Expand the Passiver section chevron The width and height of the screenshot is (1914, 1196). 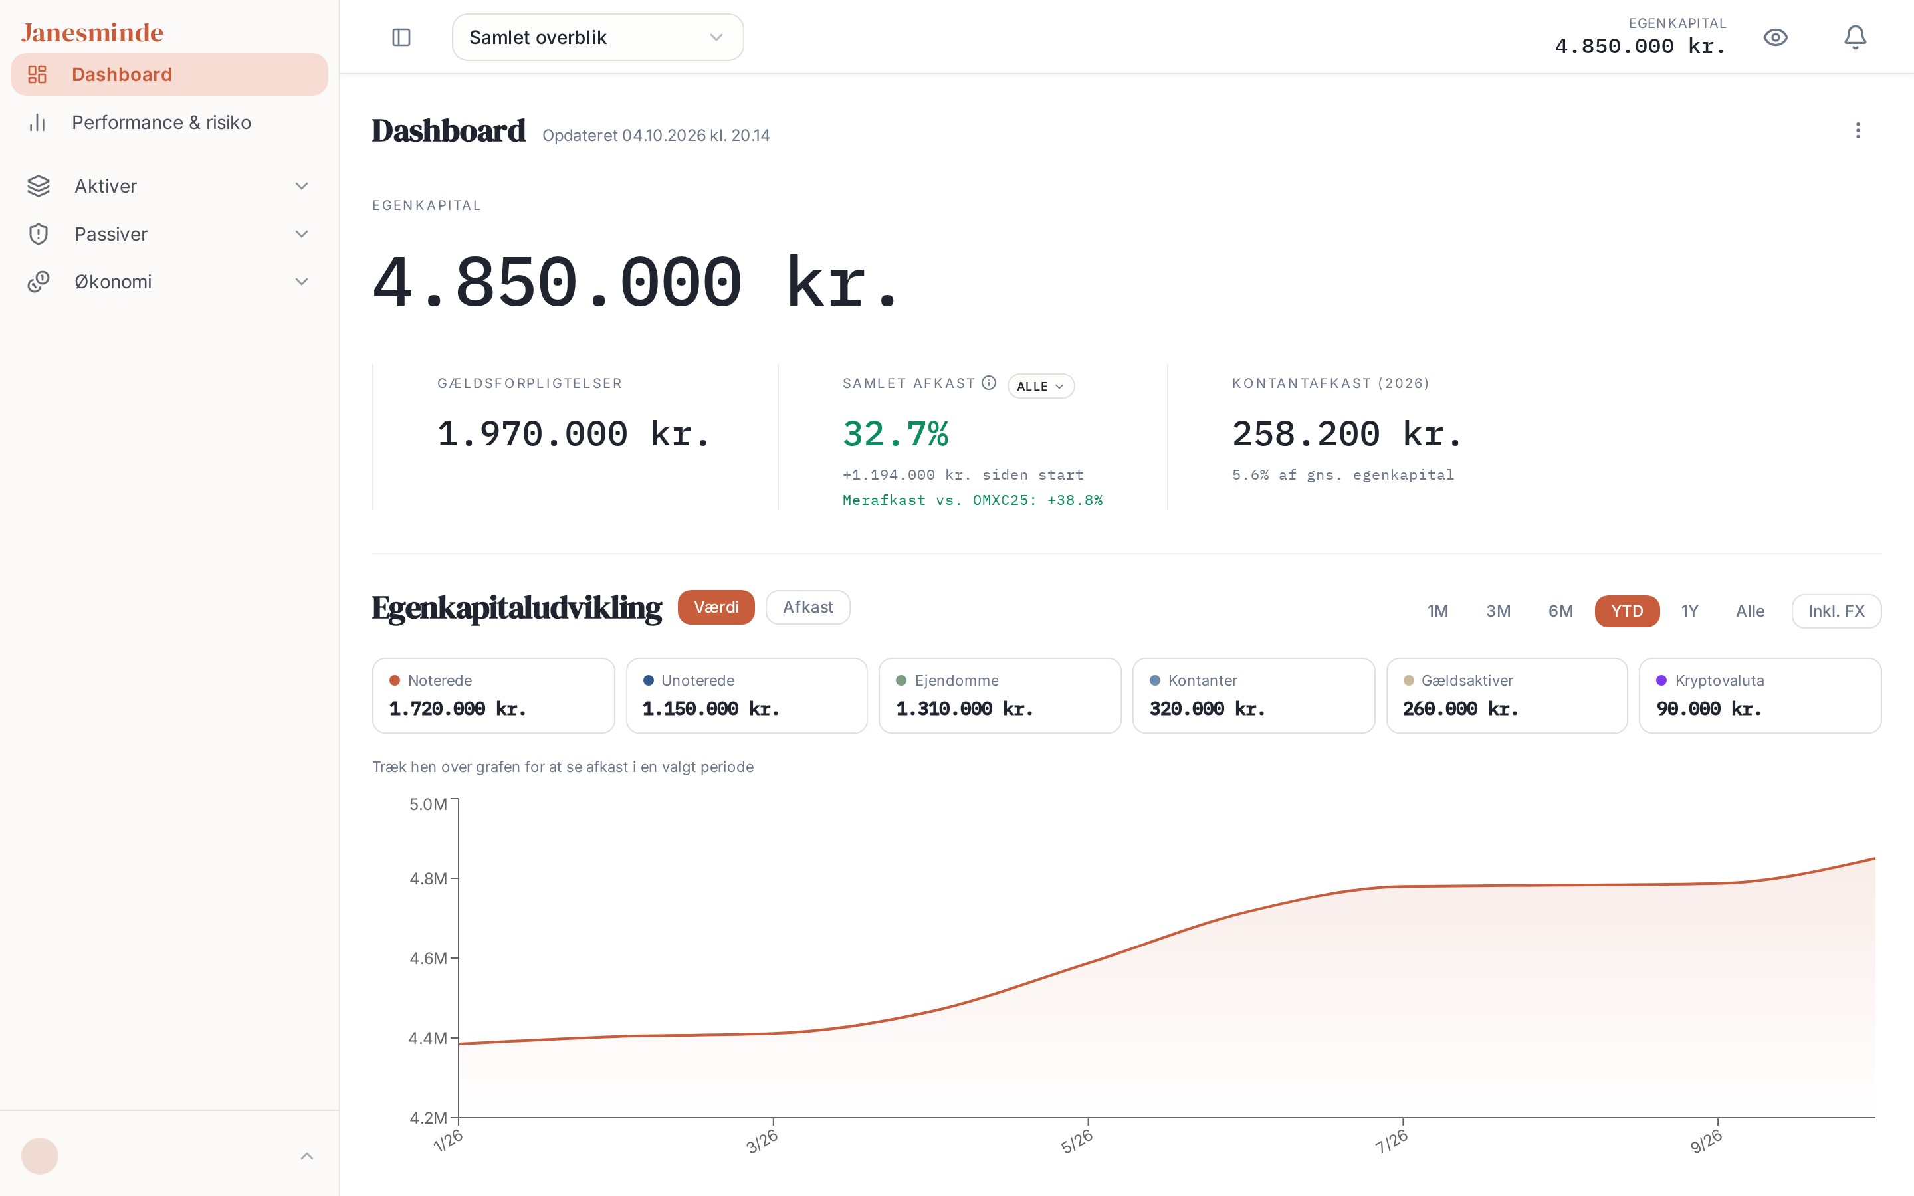point(301,234)
